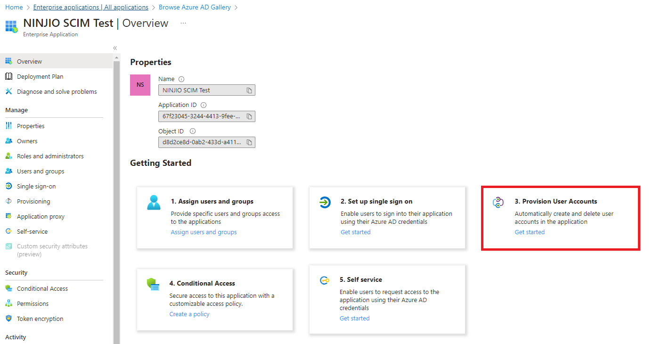Select Users and groups in sidebar
Image resolution: width=654 pixels, height=344 pixels.
coord(40,171)
